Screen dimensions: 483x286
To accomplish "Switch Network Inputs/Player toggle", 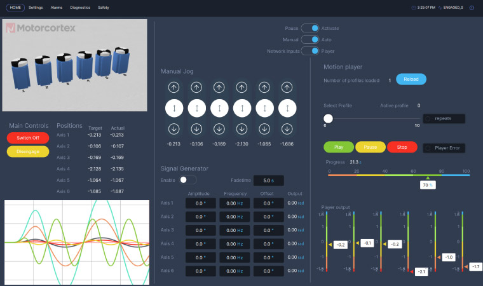I will [310, 51].
